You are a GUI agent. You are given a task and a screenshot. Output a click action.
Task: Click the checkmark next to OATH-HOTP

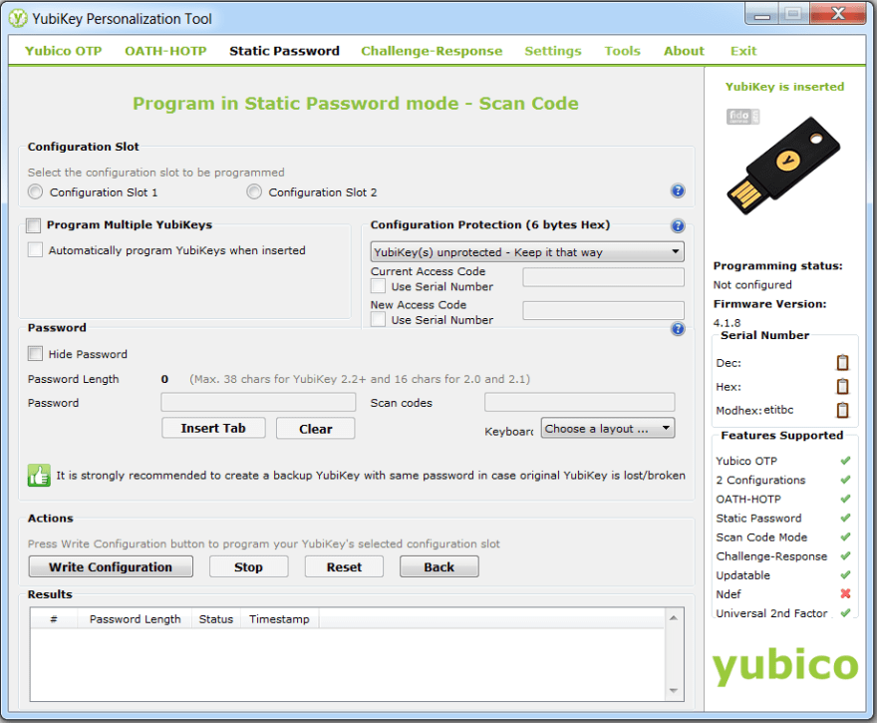tap(845, 499)
